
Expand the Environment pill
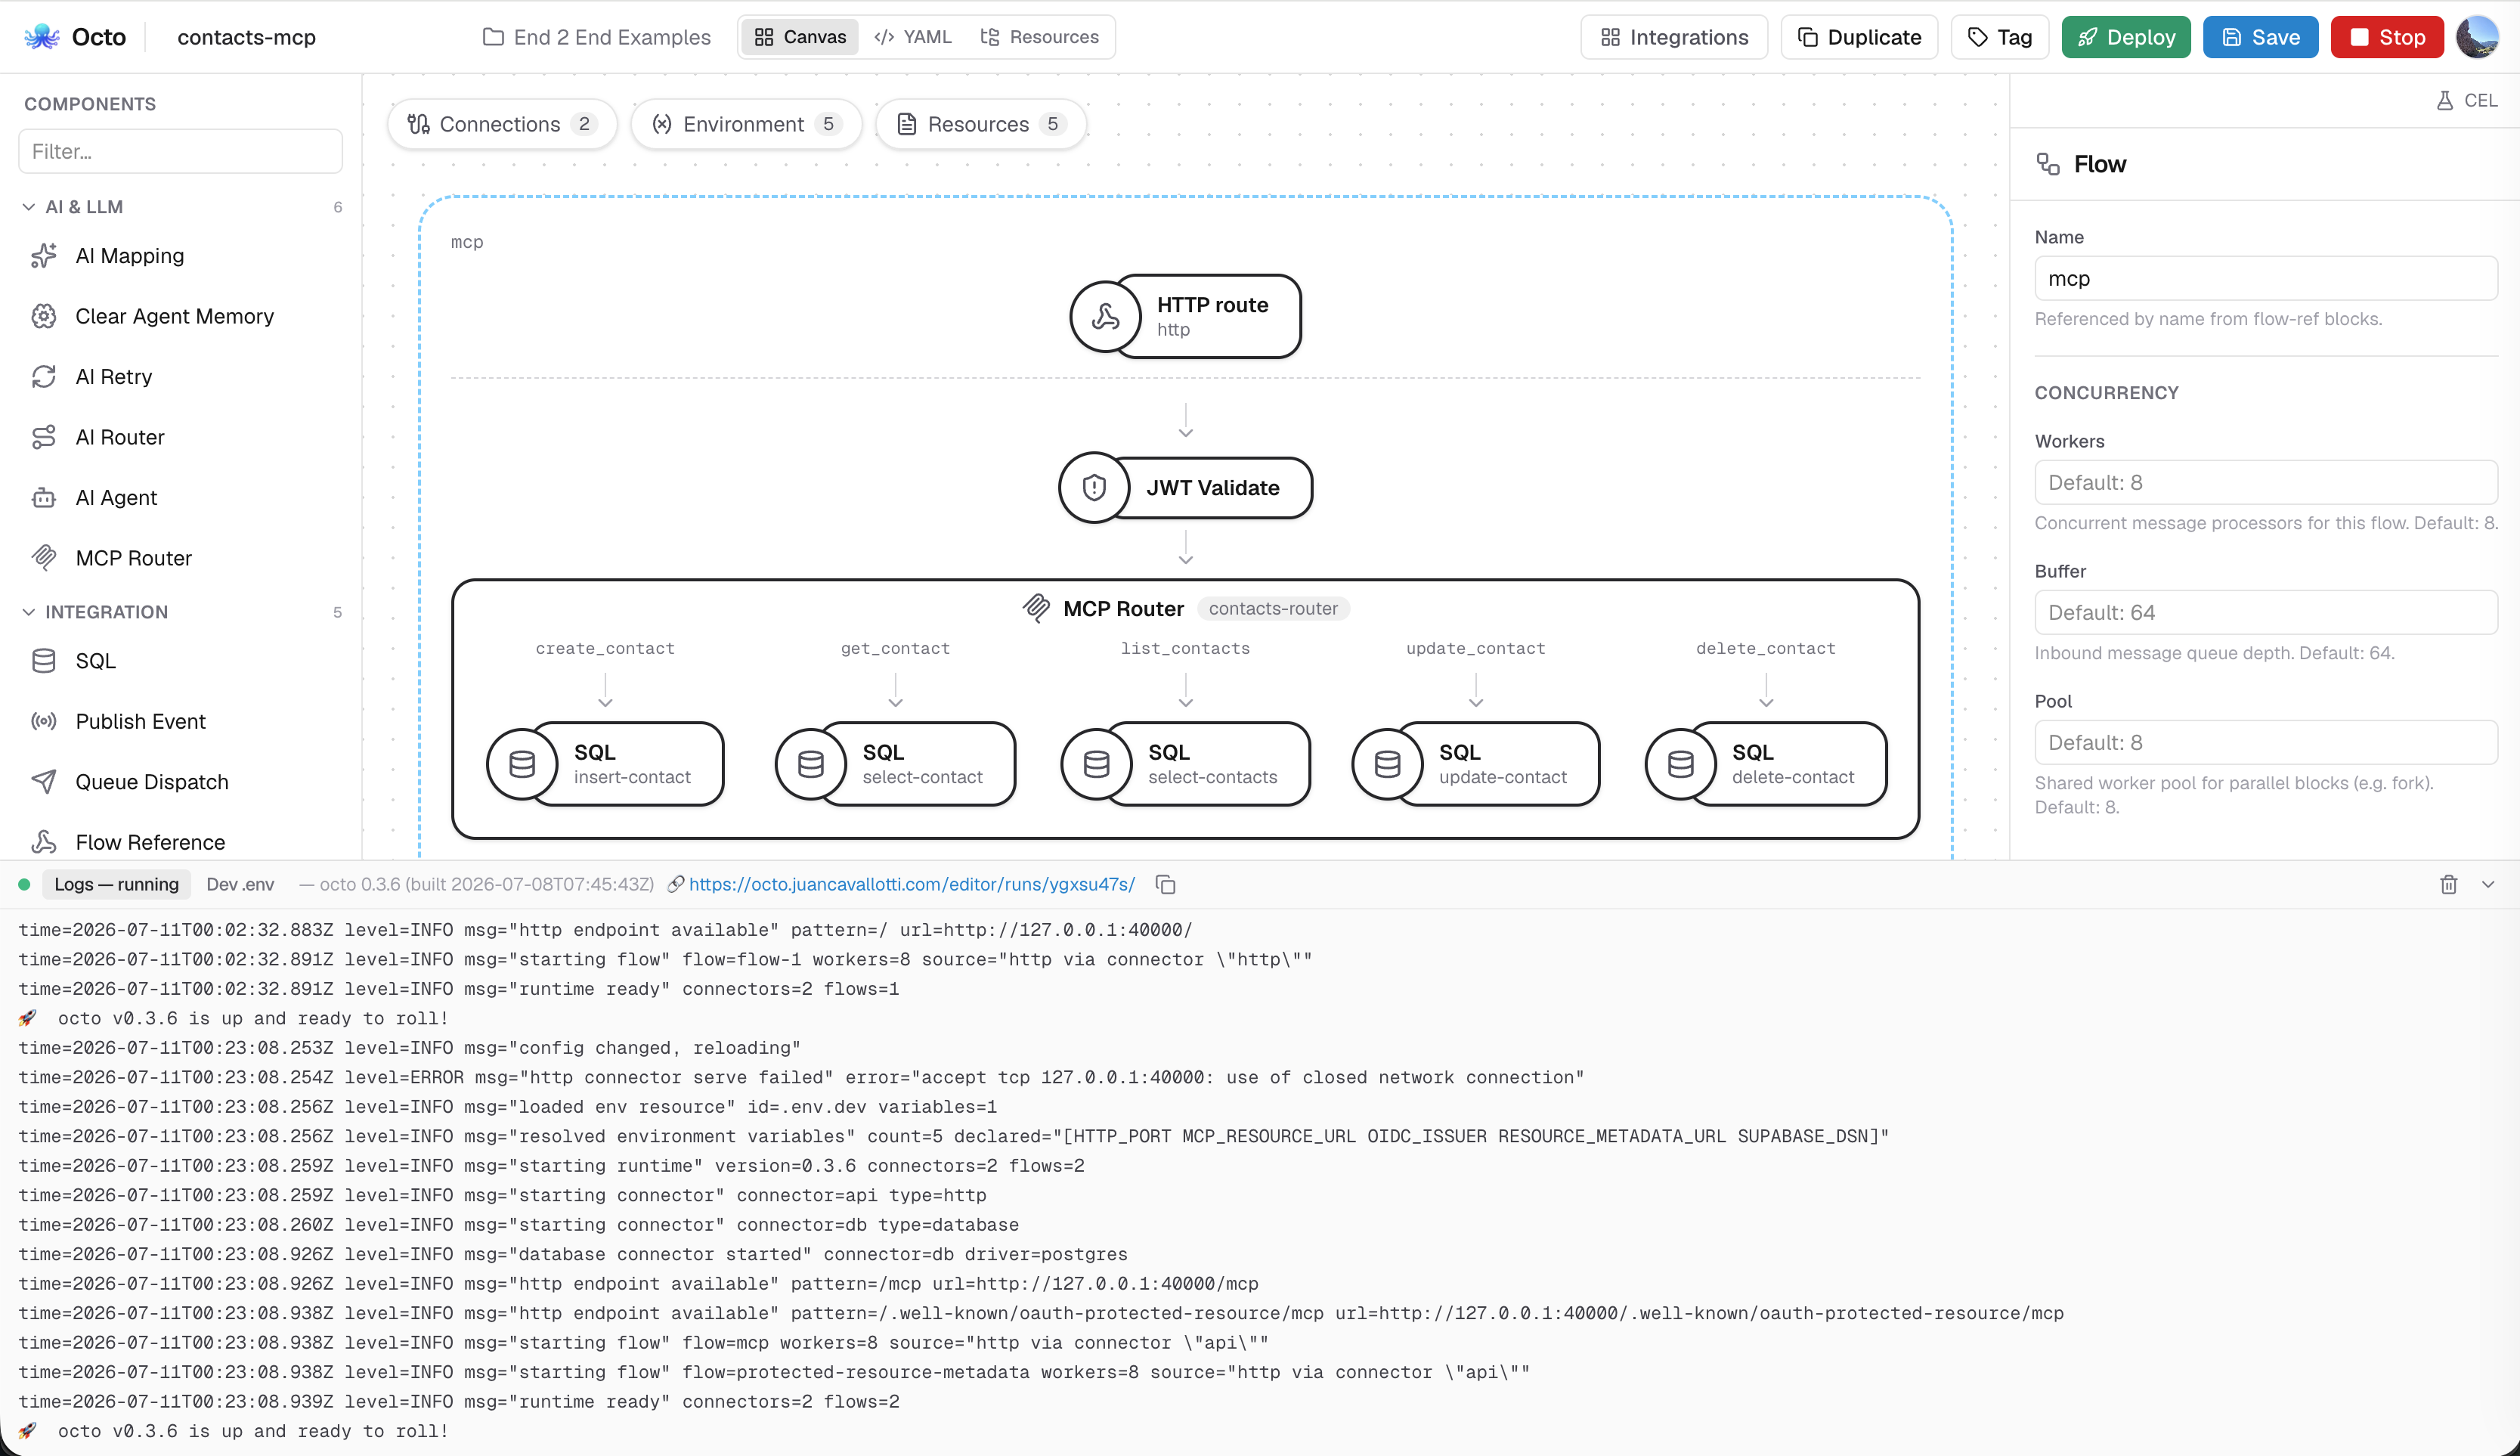point(746,124)
